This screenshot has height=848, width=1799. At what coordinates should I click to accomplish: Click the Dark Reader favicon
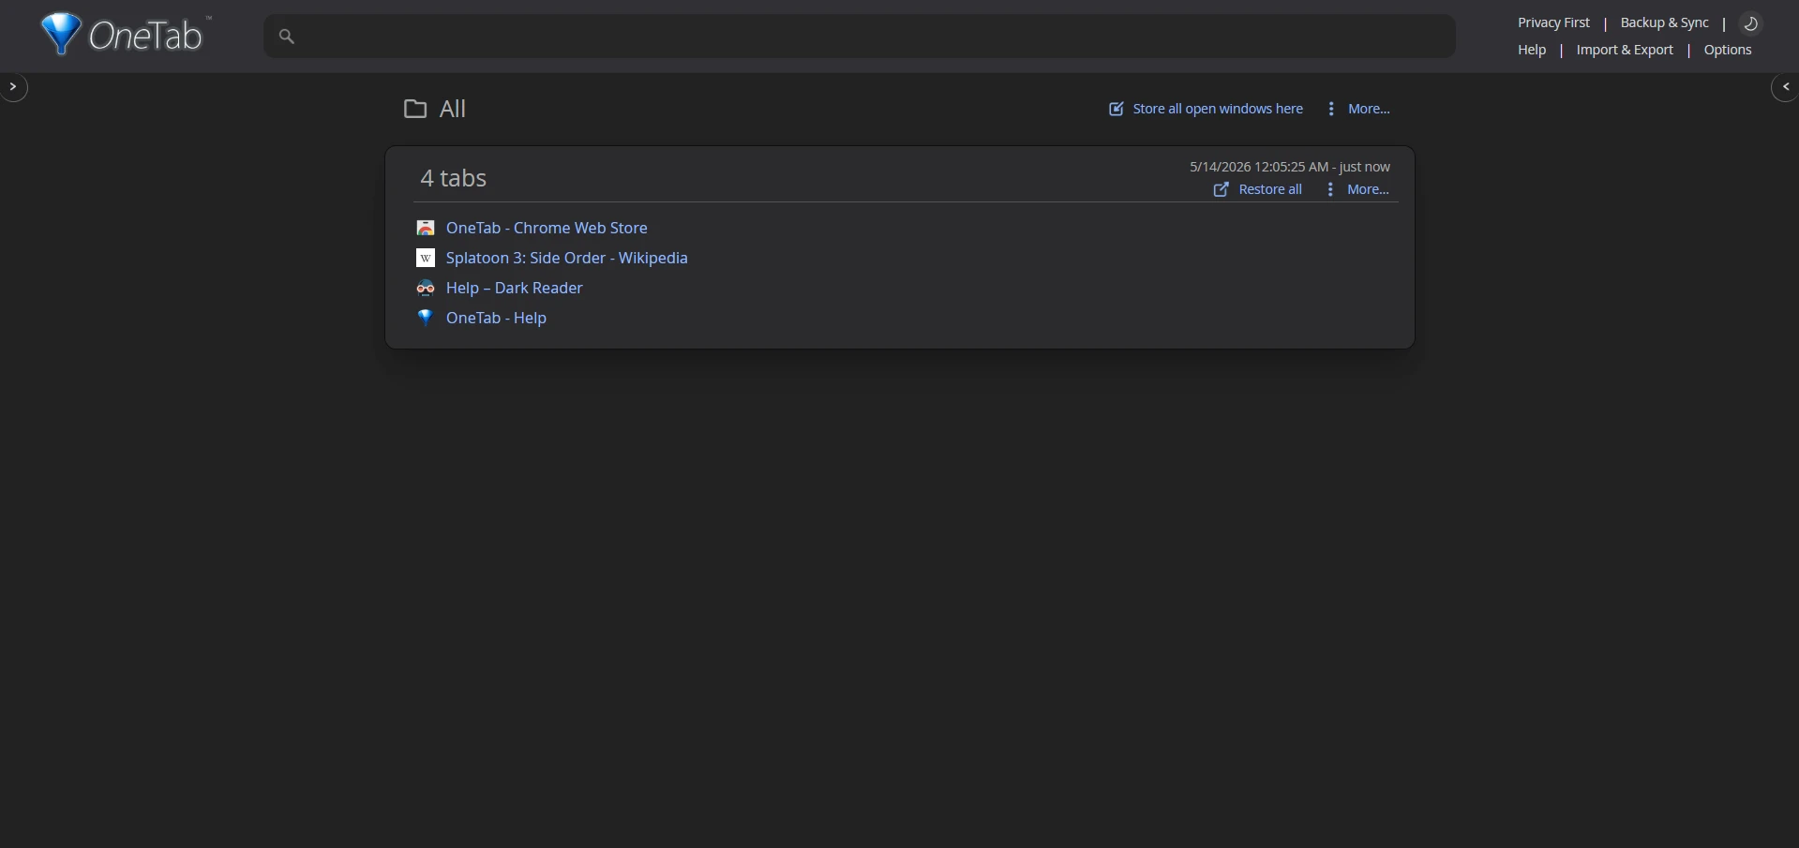coord(426,288)
